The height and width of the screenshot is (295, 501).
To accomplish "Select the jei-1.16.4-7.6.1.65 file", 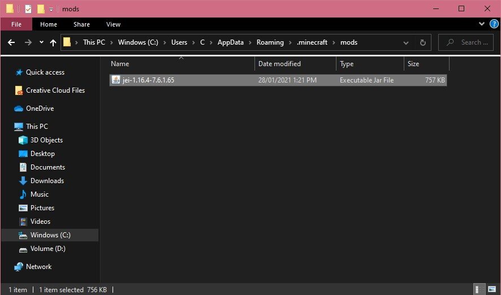I will point(278,80).
